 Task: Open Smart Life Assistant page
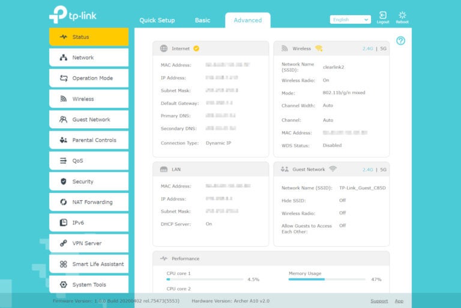[x=89, y=264]
